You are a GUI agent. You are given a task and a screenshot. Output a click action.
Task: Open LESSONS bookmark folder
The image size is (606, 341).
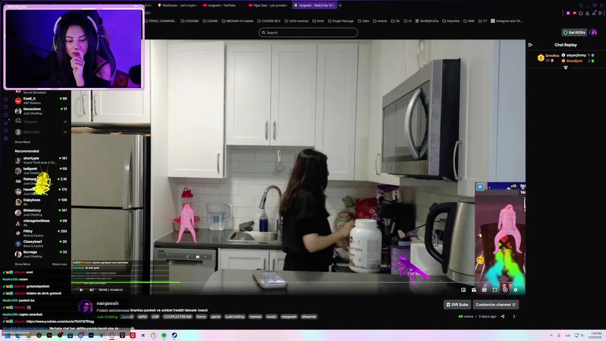(189, 21)
